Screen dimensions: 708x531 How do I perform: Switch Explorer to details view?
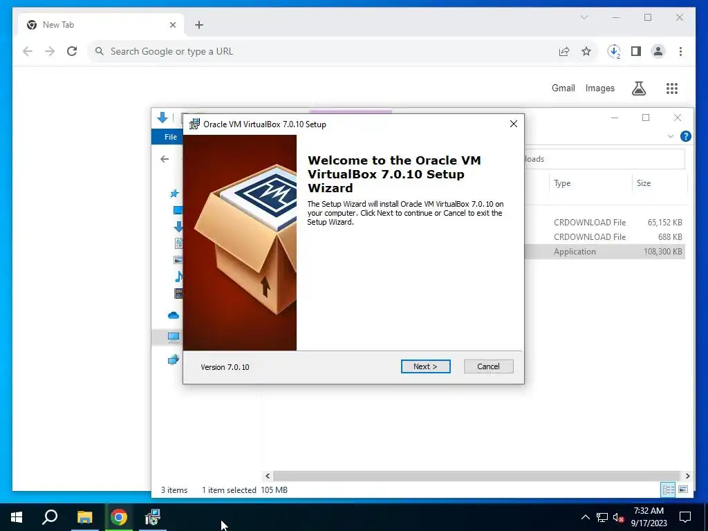point(668,490)
